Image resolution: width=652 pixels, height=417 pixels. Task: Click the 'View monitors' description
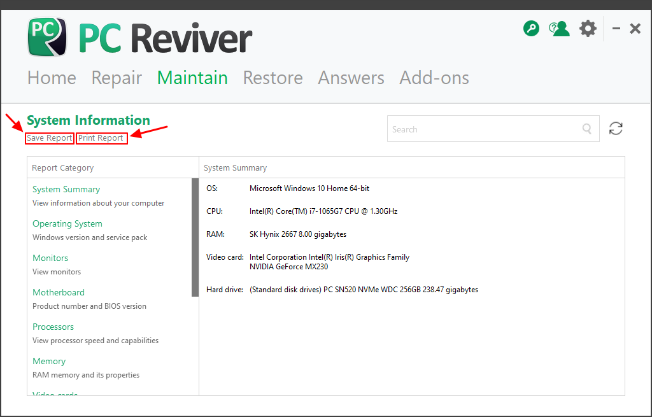click(x=57, y=271)
